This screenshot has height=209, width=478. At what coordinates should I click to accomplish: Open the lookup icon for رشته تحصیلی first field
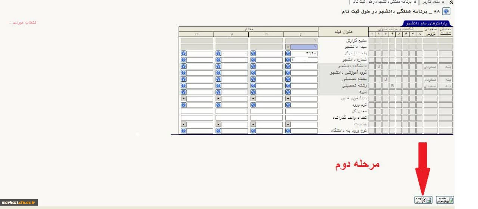(x=288, y=86)
